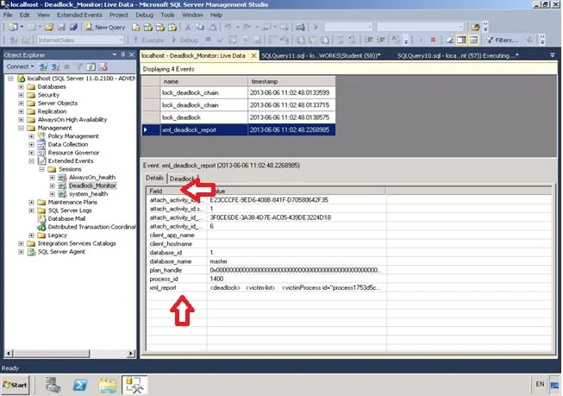Toggle the Details pane icon in Extended Events toolbar
Image resolution: width=563 pixels, height=396 pixels.
tap(461, 40)
